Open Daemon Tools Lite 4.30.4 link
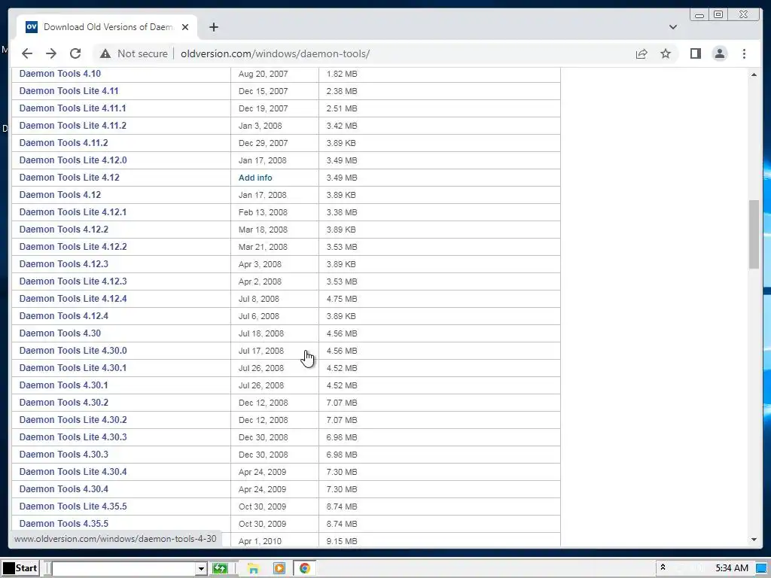771x578 pixels. tap(73, 471)
